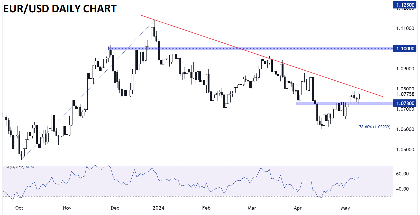Click the Apr date axis label
Image resolution: width=420 pixels, height=215 pixels.
(x=298, y=208)
